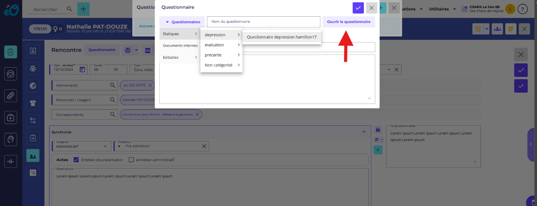Viewport: 537px width, 206px height.
Task: Collapse the Synchronie section
Action: tap(364, 132)
